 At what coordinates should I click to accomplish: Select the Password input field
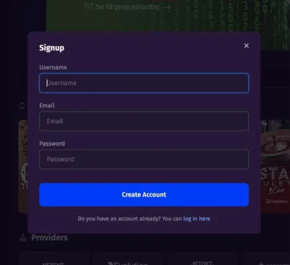(x=144, y=159)
